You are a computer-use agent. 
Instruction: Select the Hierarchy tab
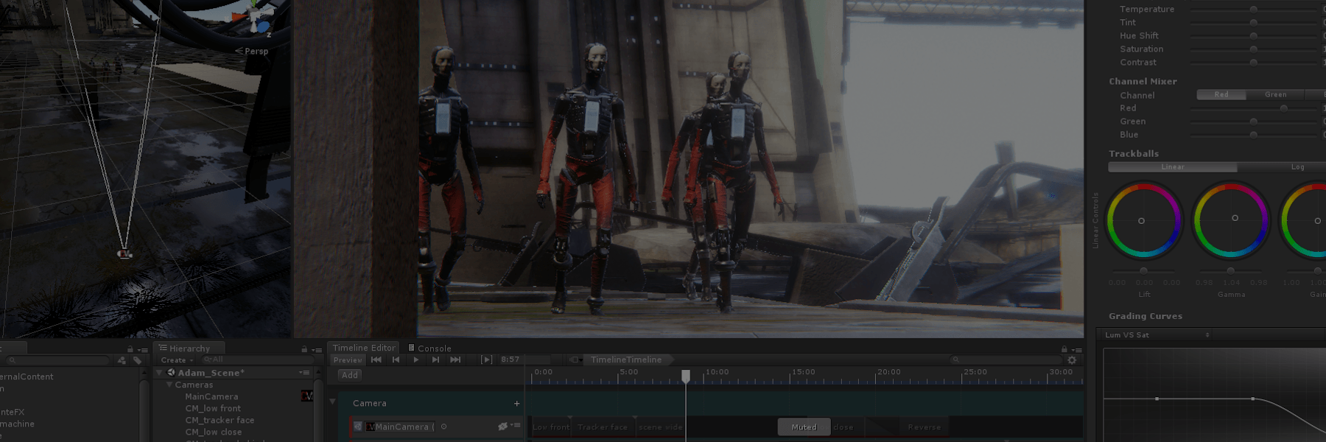189,348
